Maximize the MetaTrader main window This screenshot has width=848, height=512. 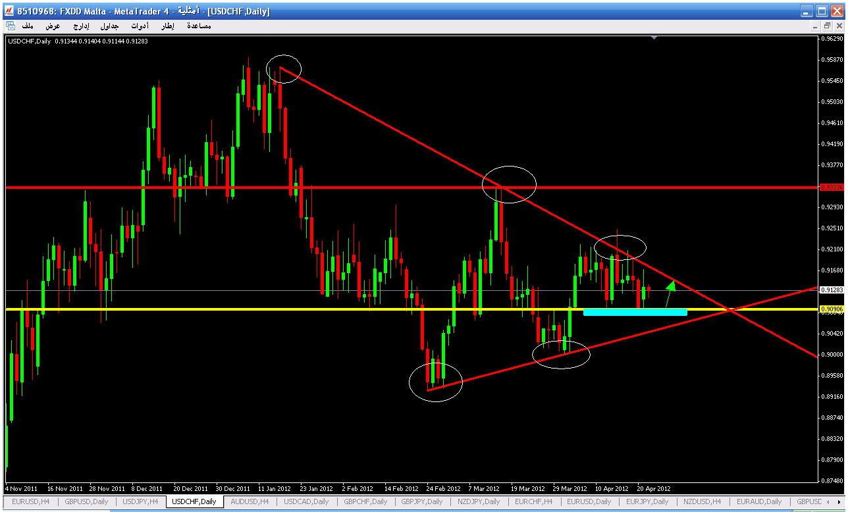coord(822,11)
